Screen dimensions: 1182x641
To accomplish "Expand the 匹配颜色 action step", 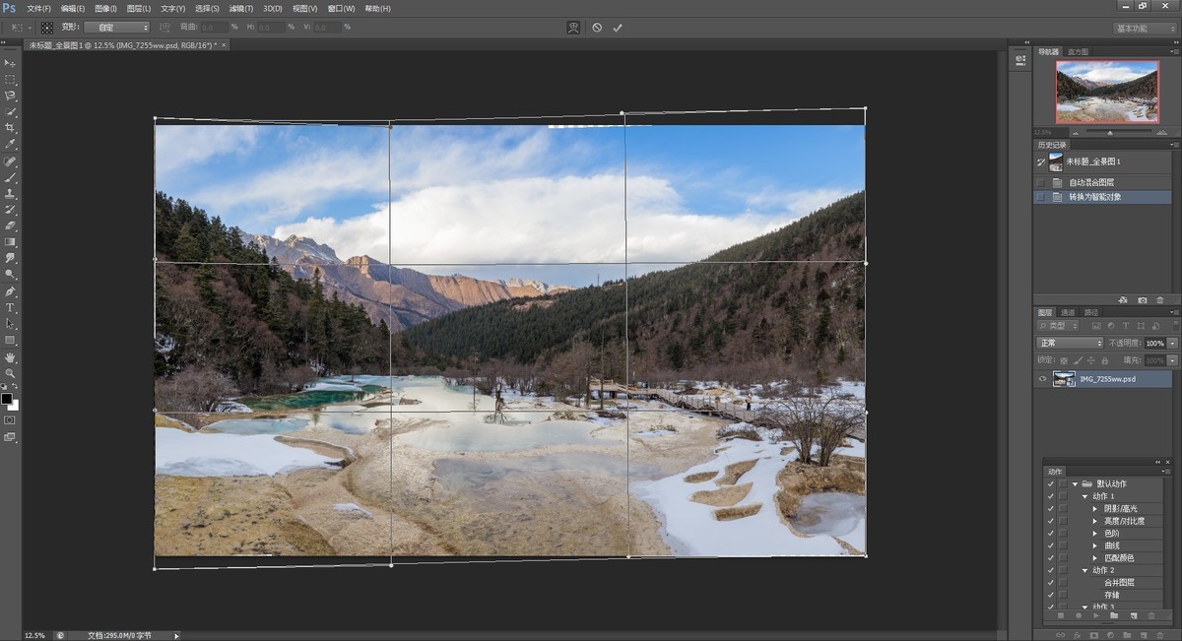I will pos(1095,557).
